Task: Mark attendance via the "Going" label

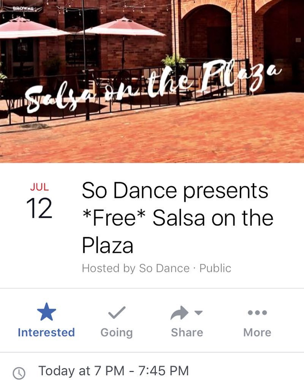Action: tap(116, 332)
